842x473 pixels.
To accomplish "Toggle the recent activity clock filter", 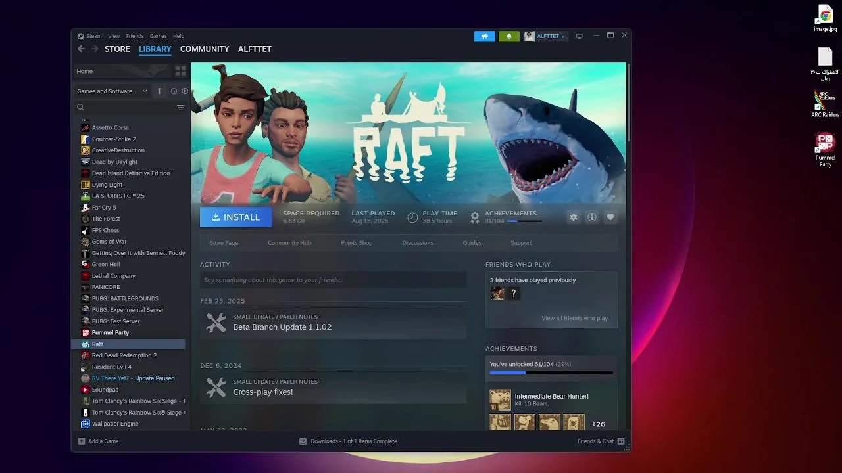I will [x=174, y=91].
